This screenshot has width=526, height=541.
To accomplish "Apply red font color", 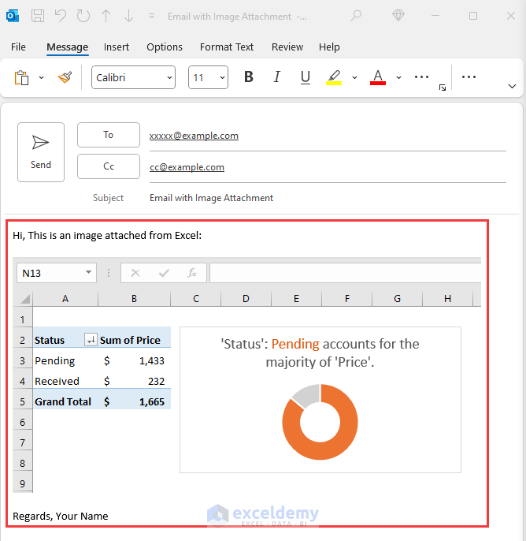I will click(x=378, y=77).
